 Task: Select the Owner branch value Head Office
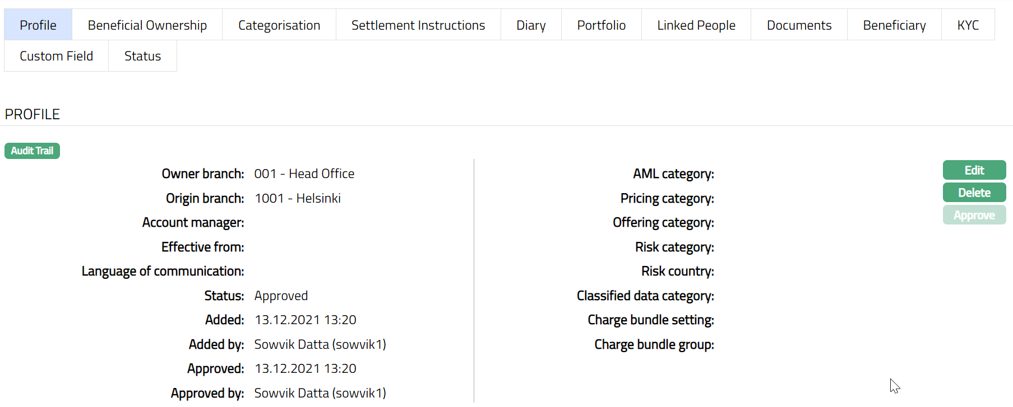304,174
